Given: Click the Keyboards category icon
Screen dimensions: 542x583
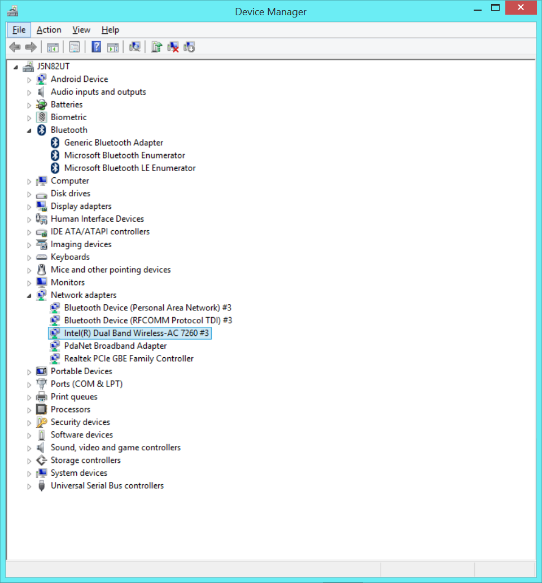Looking at the screenshot, I should coord(42,257).
